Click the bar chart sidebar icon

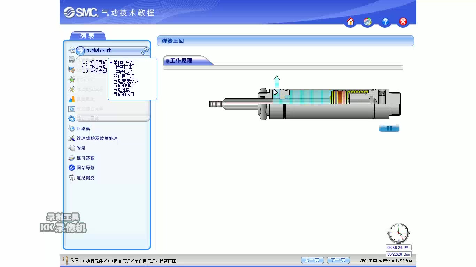point(71,99)
